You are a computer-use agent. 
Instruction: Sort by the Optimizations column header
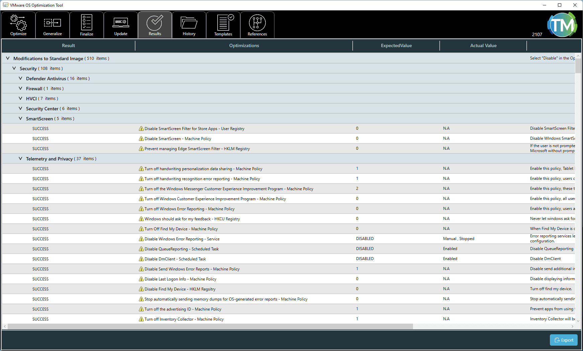(244, 46)
